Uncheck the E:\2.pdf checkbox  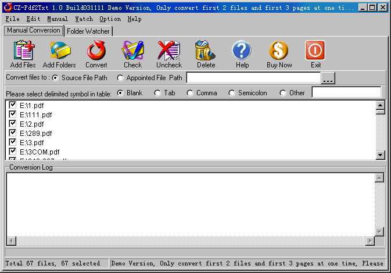pyautogui.click(x=12, y=123)
